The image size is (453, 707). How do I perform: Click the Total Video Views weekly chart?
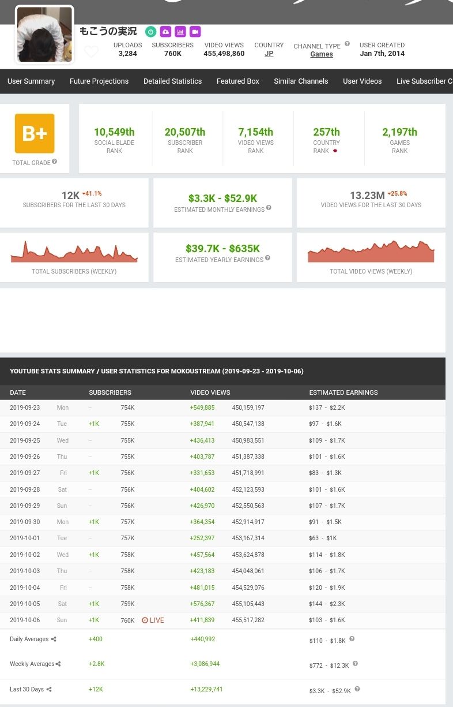coord(371,252)
